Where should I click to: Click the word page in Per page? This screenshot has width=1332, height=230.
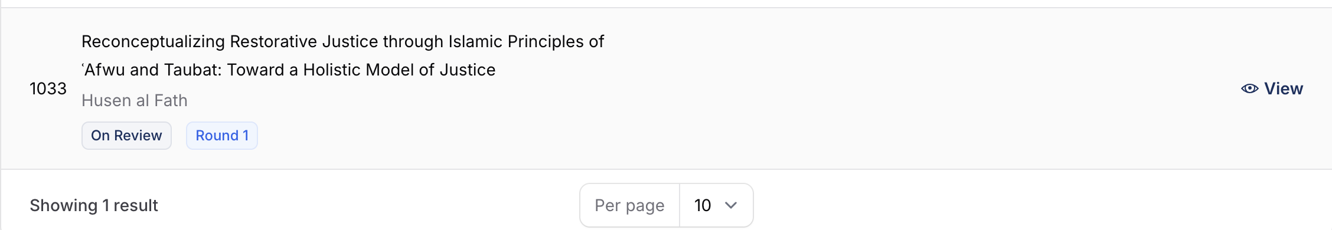(645, 206)
